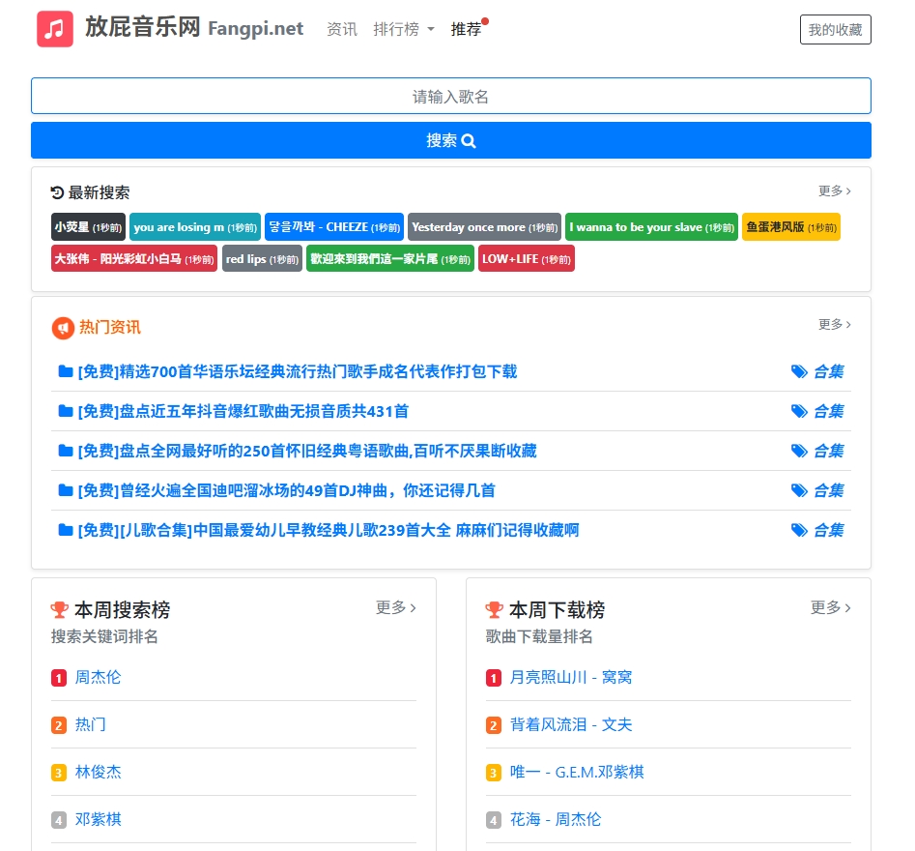Click the trophy icon beside 本周下载榜
915x851 pixels.
click(x=495, y=609)
